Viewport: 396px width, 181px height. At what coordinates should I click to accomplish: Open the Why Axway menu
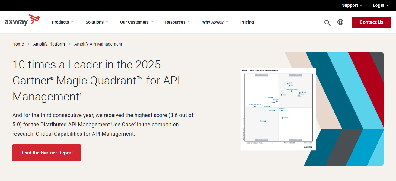[x=215, y=22]
